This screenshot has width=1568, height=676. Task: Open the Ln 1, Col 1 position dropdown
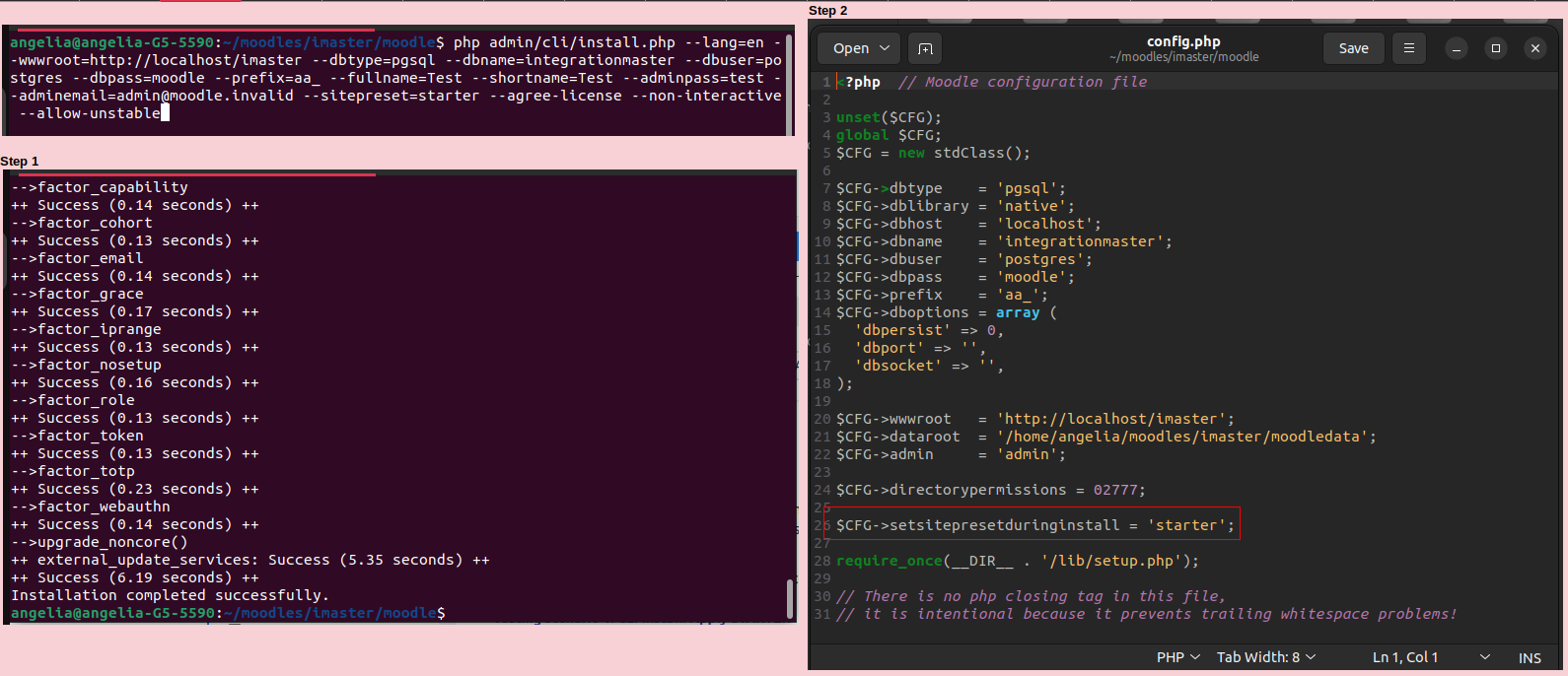click(1431, 657)
